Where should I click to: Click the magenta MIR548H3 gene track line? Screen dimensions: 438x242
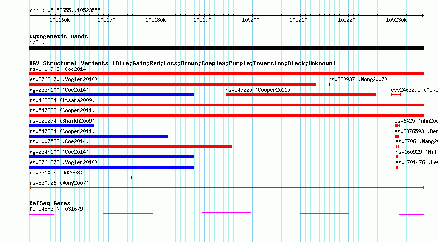[x=226, y=214]
